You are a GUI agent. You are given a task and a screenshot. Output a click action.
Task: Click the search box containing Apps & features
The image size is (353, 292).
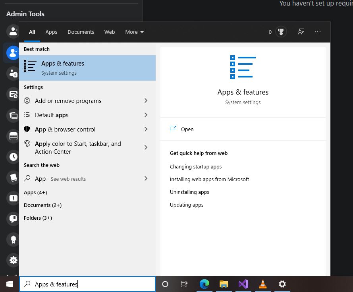pyautogui.click(x=87, y=284)
